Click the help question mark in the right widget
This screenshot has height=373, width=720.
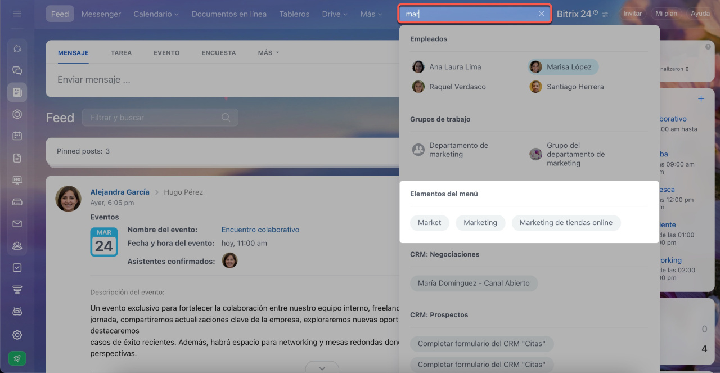tap(708, 47)
